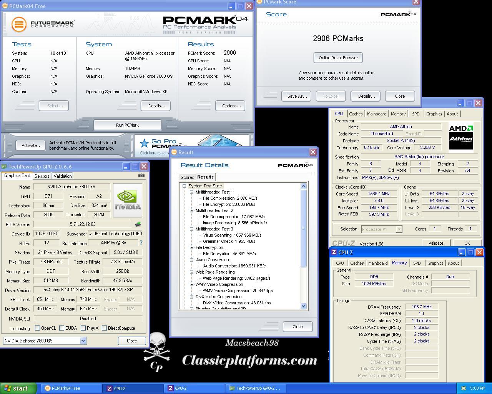Open Mainboard tab in upper CPU-Z

(x=377, y=114)
